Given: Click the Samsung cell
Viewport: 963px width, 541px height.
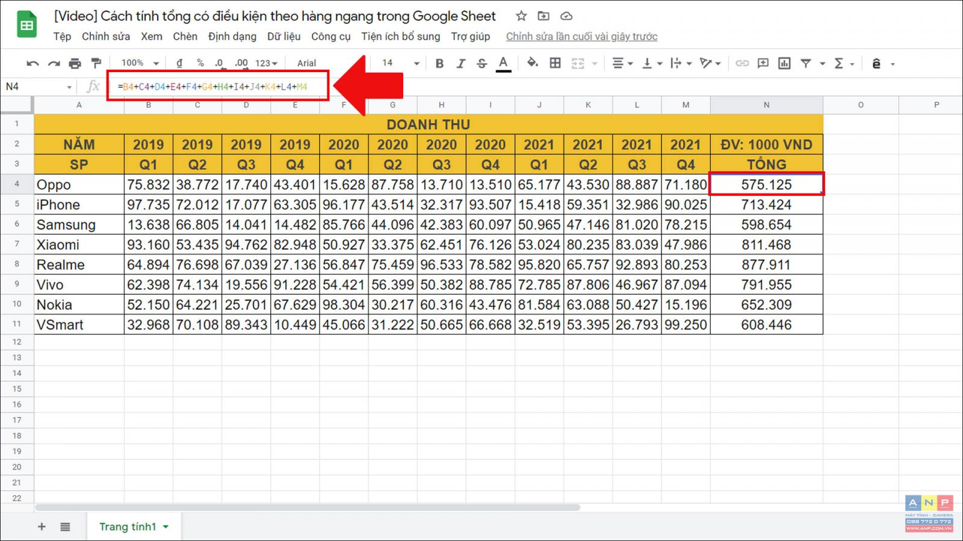Looking at the screenshot, I should click(79, 224).
